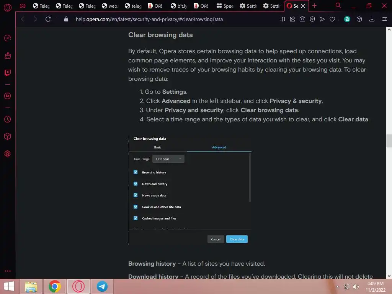Open sidebar setup three-dots menu
The image size is (392, 294).
pyautogui.click(x=8, y=271)
